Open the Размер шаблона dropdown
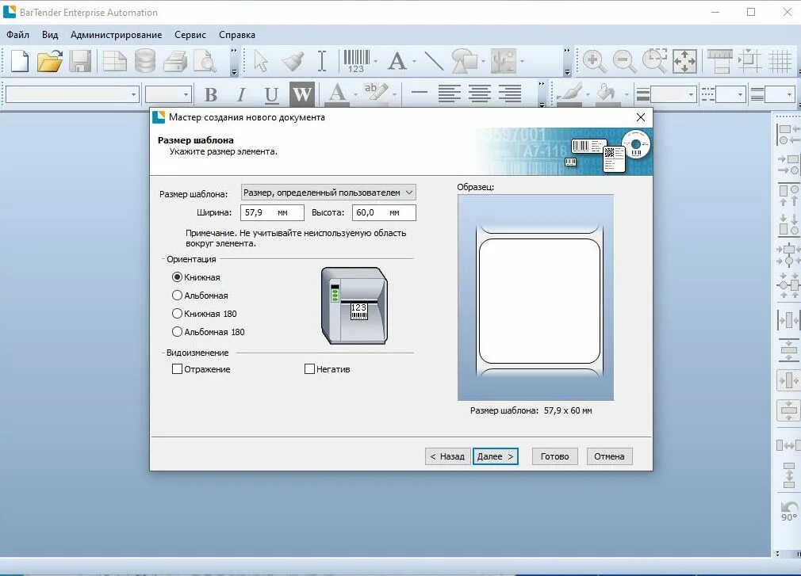The width and height of the screenshot is (801, 576). click(328, 193)
